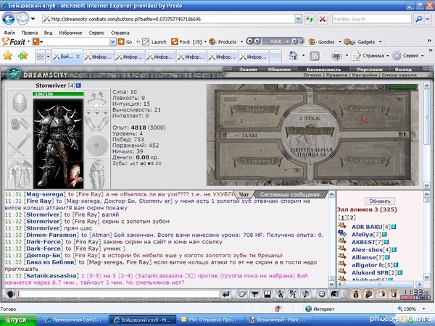Click the pink pet creature image
Screen dimensions: 435x326
75,175
